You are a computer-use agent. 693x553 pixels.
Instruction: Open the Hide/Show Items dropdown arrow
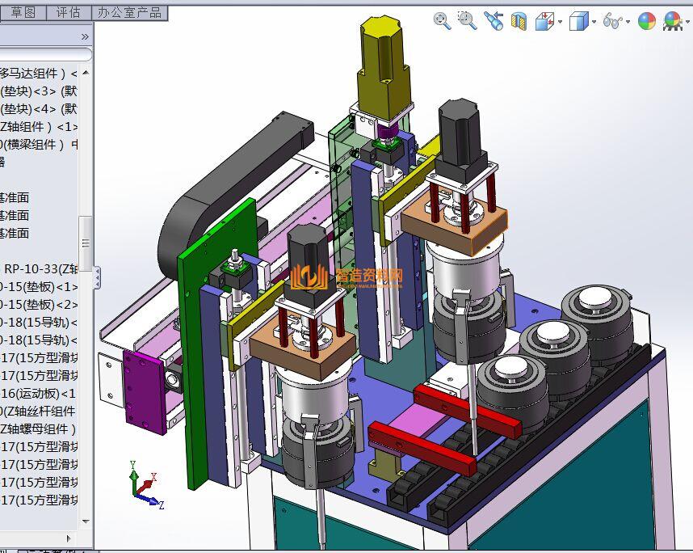628,22
